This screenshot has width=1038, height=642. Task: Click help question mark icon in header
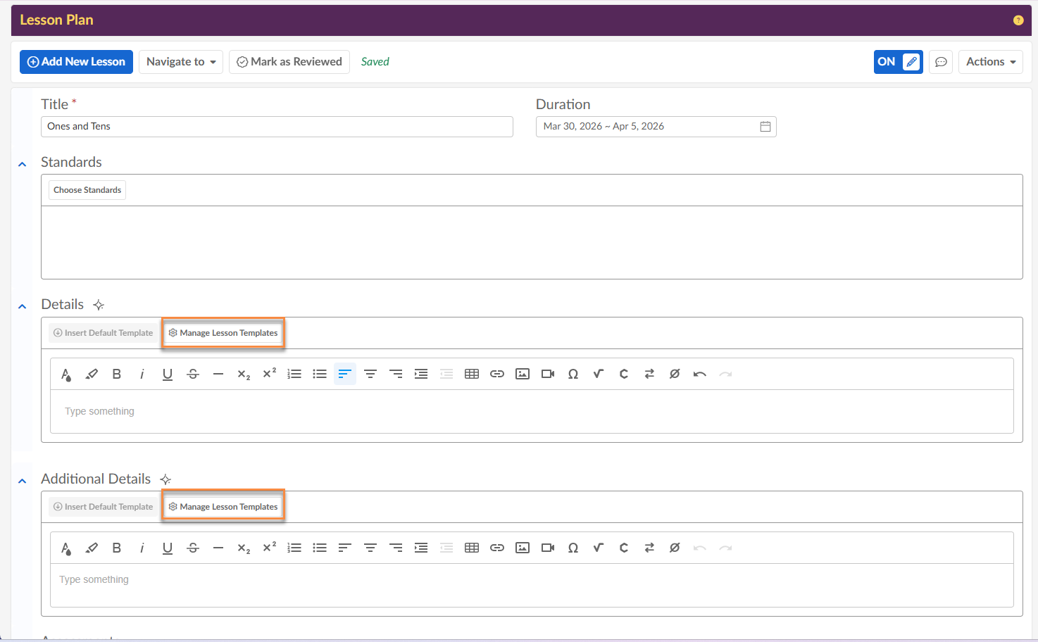[1018, 20]
